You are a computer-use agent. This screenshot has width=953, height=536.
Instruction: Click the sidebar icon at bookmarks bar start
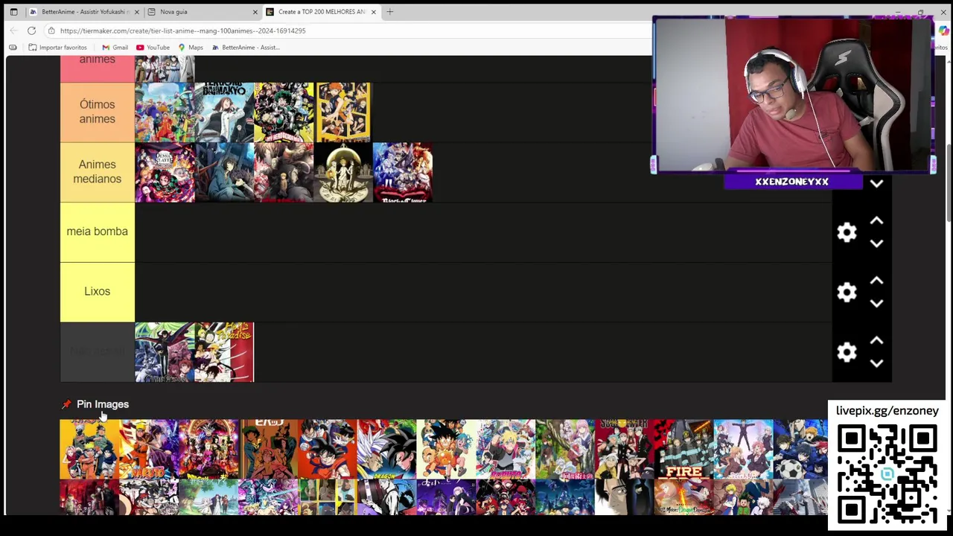[13, 48]
